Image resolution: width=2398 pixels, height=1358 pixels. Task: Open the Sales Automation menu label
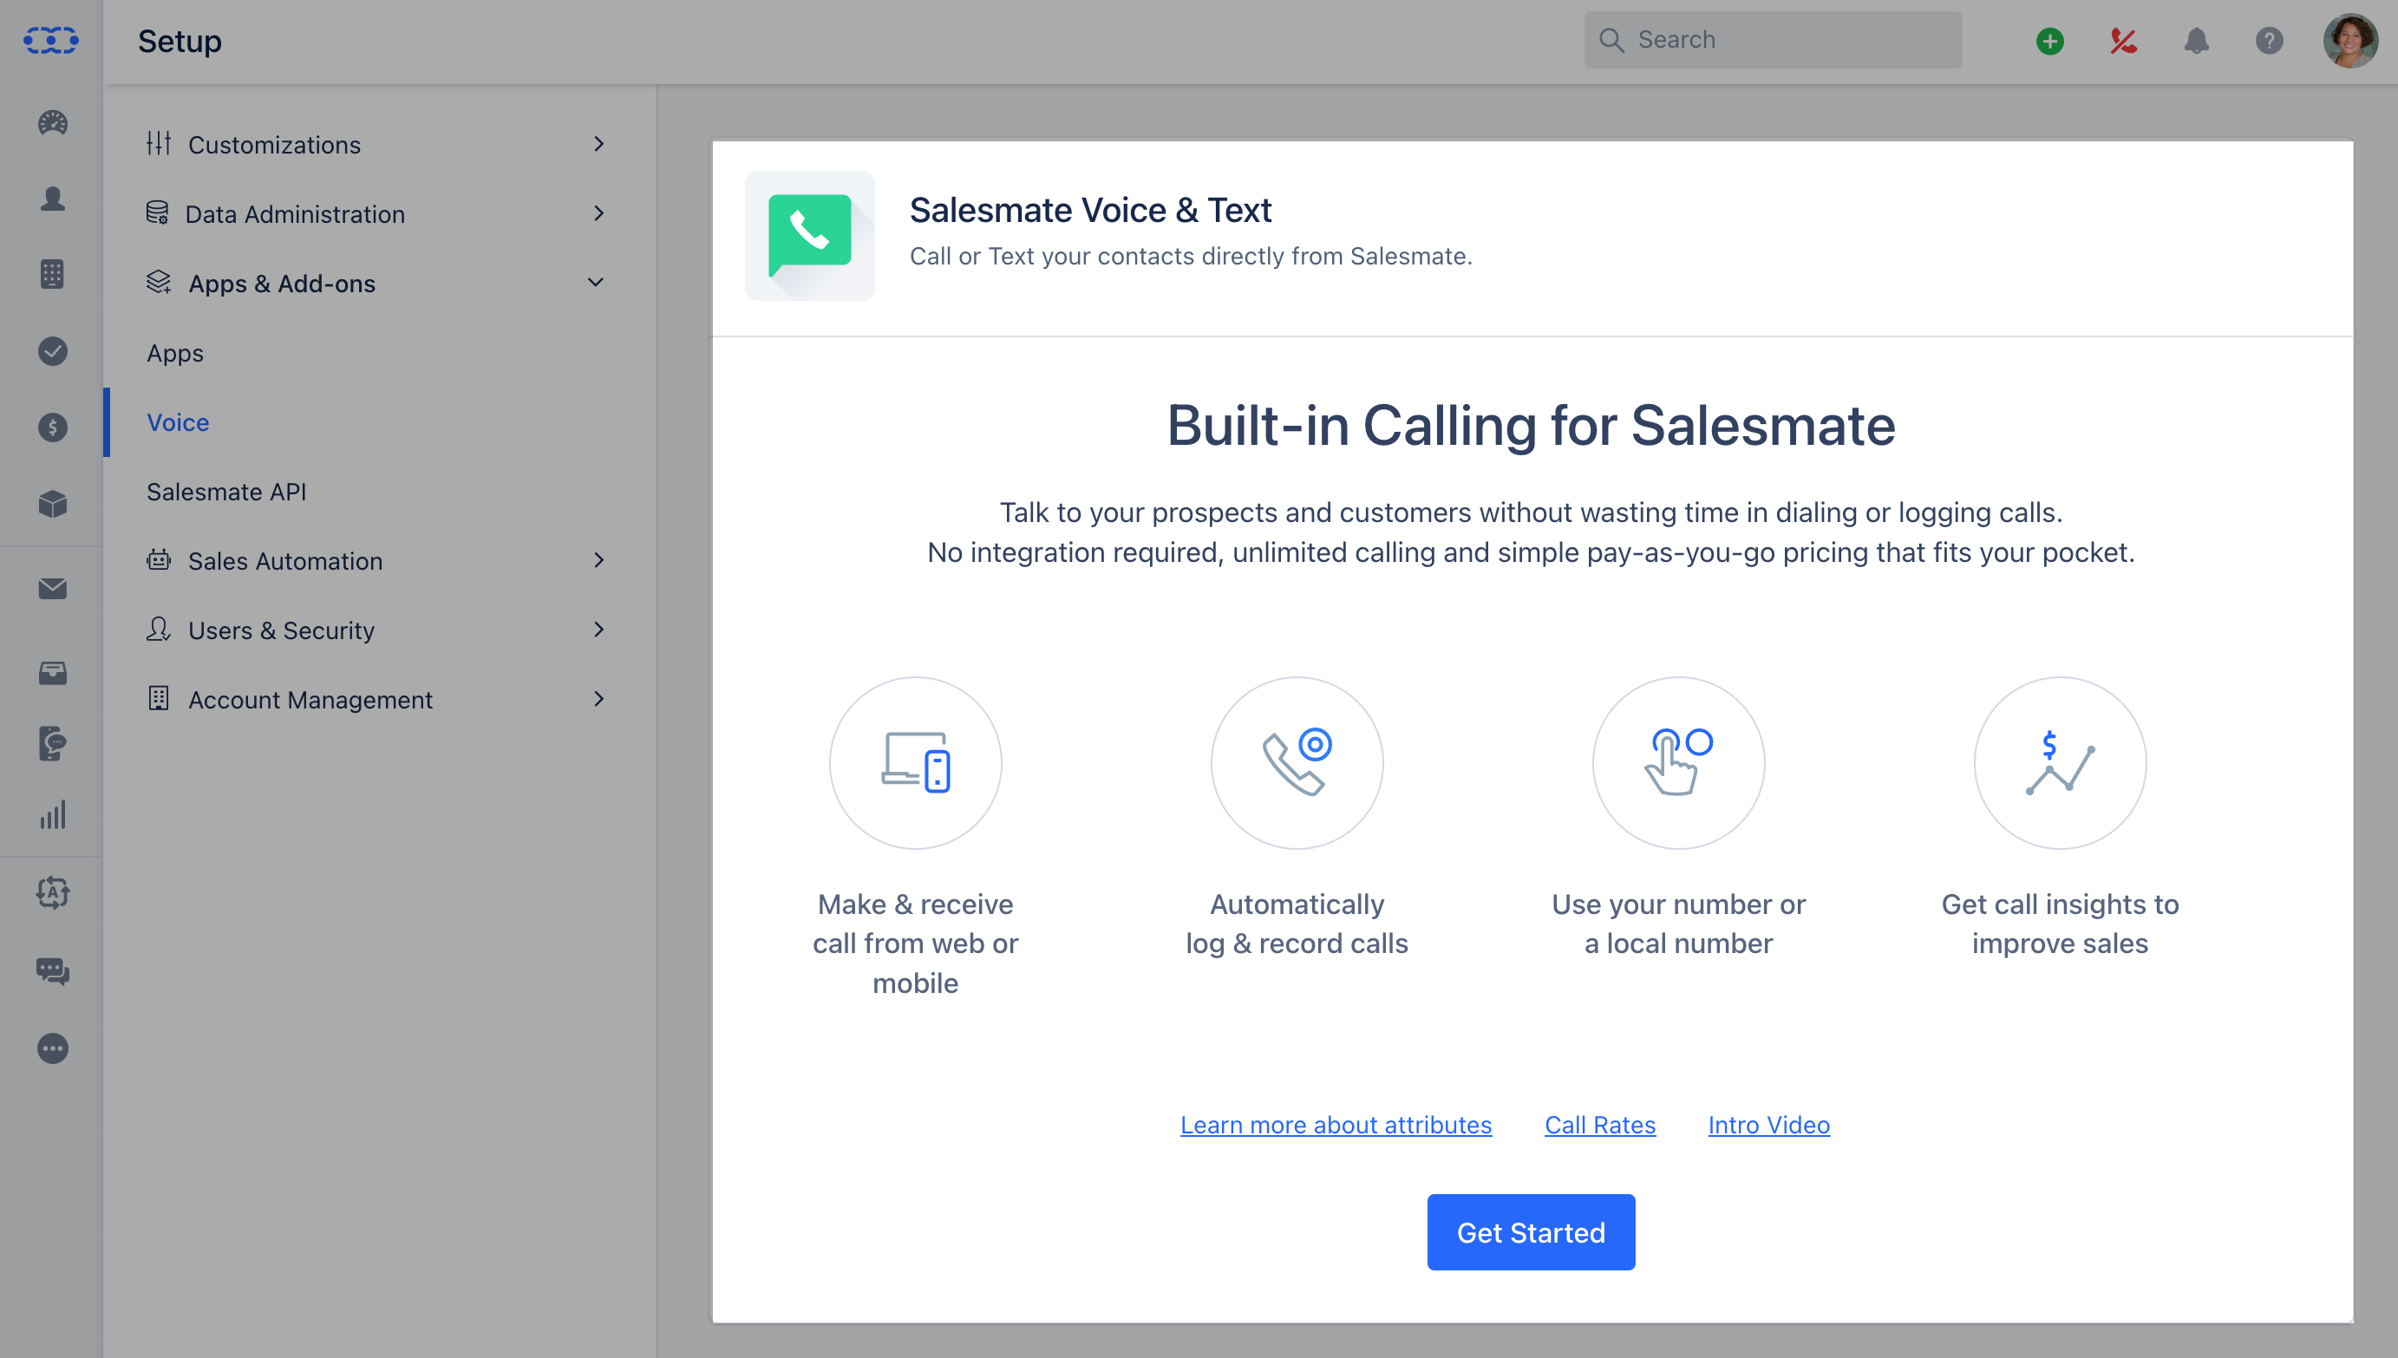(x=285, y=560)
